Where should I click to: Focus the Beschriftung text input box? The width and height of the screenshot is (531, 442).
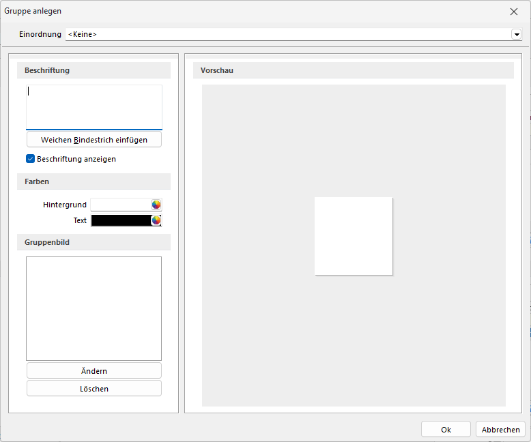click(x=94, y=107)
